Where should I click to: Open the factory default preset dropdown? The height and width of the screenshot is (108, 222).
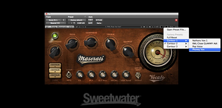[x=77, y=20]
